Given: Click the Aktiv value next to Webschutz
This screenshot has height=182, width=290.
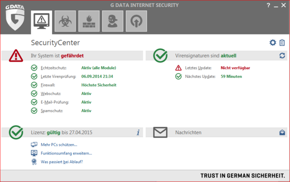Looking at the screenshot, I should (x=87, y=93).
